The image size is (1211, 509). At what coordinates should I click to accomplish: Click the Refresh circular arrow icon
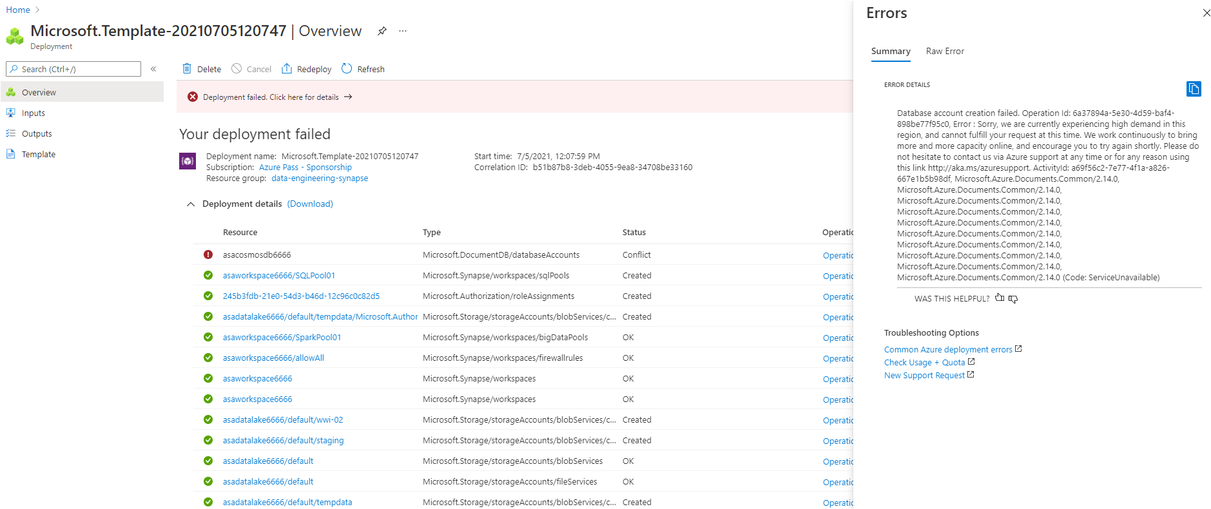tap(347, 69)
